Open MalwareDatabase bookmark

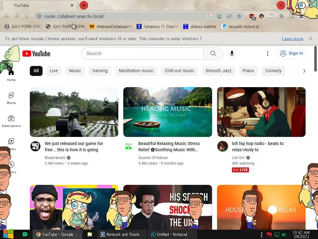point(111,26)
